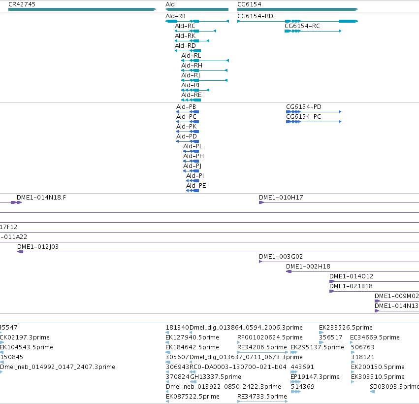
Task: Select the RE34206.5prime EST label
Action: 262,347
